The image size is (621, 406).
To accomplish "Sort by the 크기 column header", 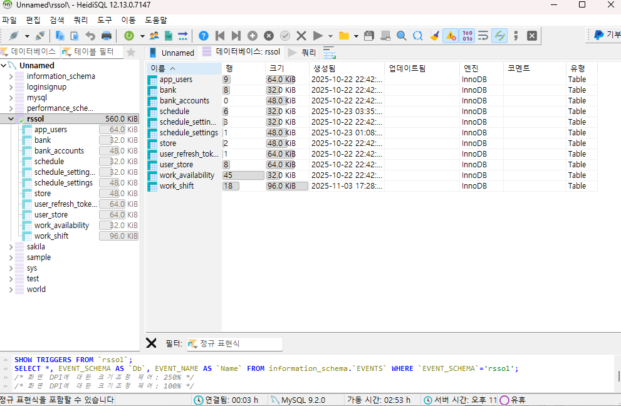I will pyautogui.click(x=287, y=68).
